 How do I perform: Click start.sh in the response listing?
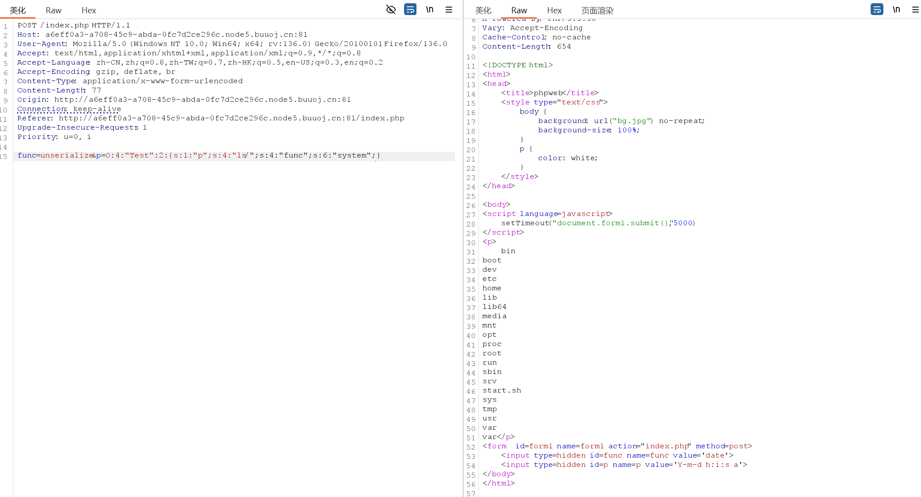pyautogui.click(x=501, y=390)
